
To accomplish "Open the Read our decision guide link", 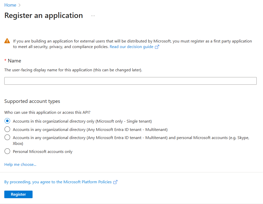I will (x=131, y=47).
